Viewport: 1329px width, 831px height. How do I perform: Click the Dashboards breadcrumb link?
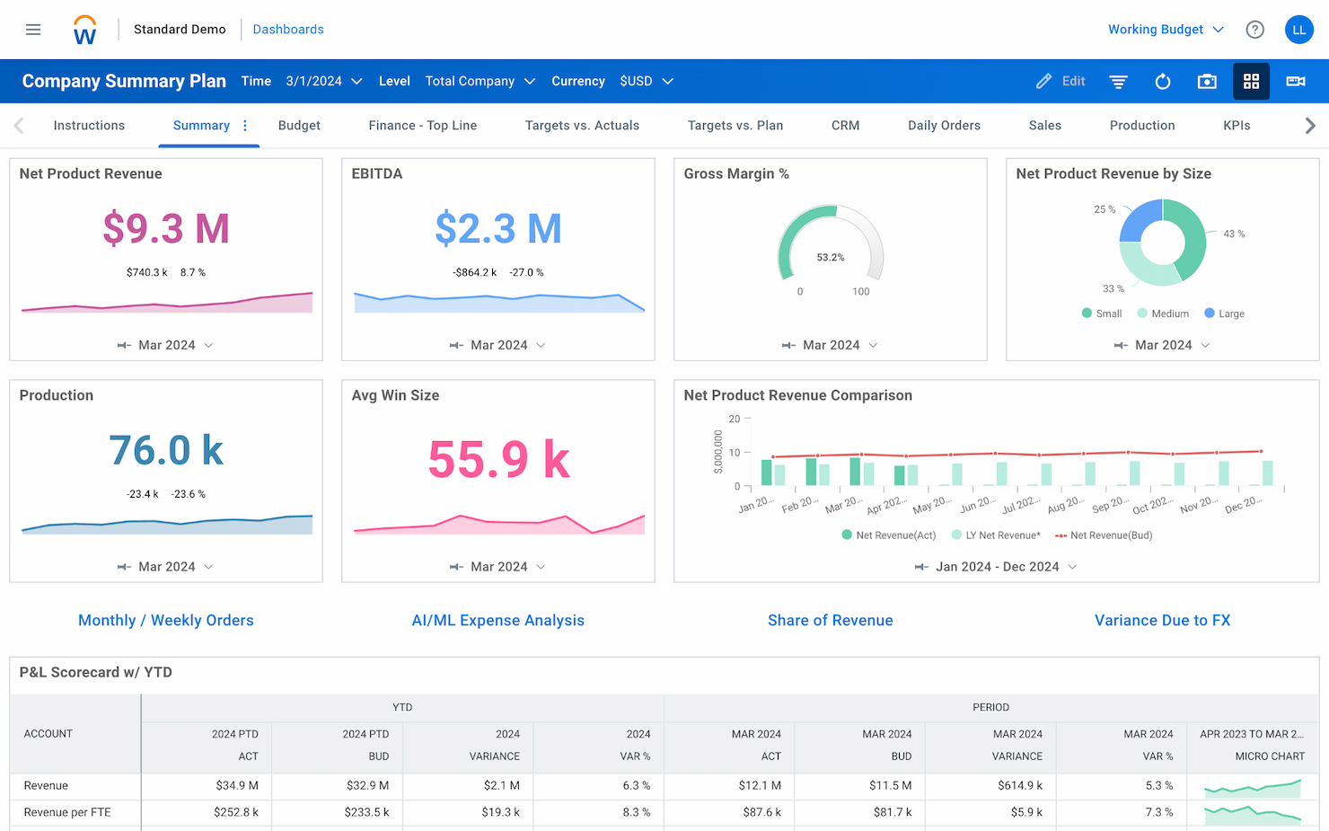pyautogui.click(x=288, y=30)
